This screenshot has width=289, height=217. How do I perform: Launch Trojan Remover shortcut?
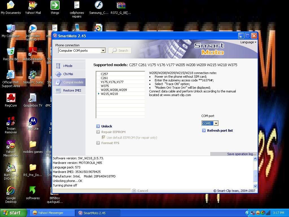11,125
